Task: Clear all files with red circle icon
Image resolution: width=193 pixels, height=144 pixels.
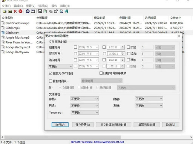Action: [x=20, y=11]
